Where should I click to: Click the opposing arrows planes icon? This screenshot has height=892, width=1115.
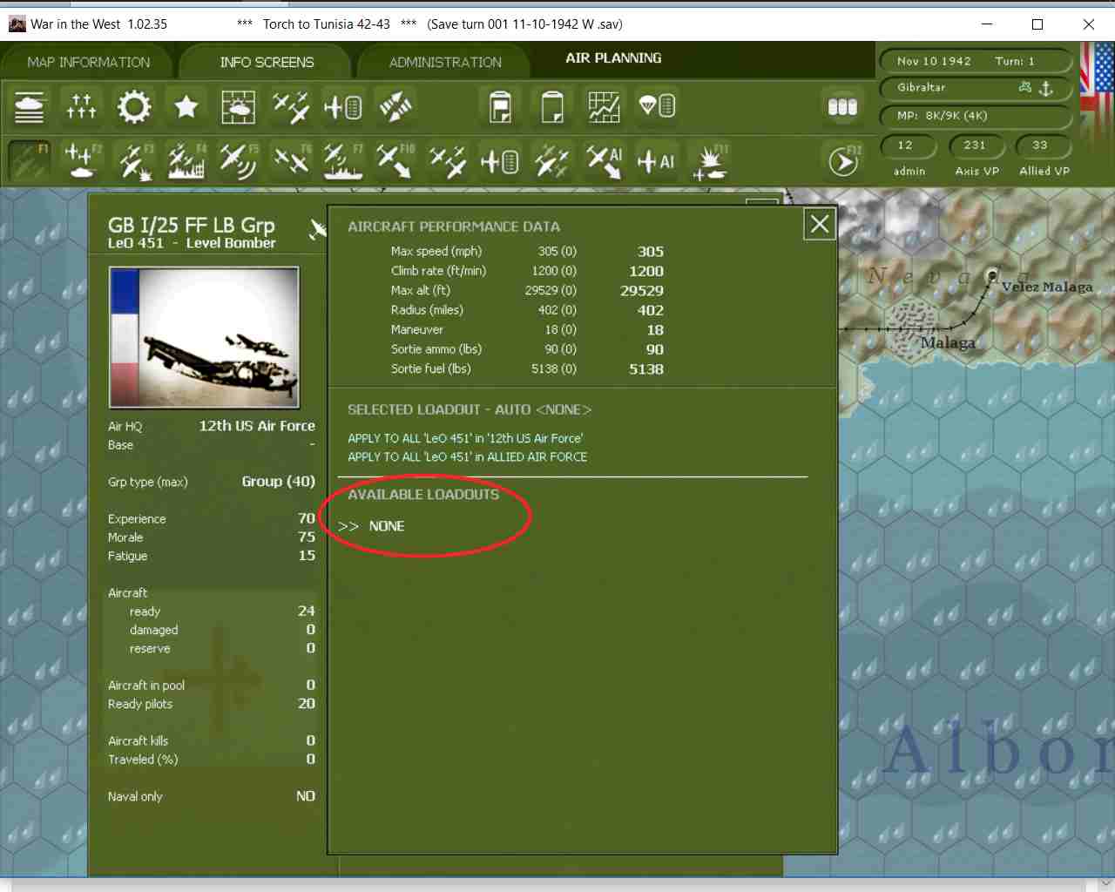pyautogui.click(x=395, y=107)
